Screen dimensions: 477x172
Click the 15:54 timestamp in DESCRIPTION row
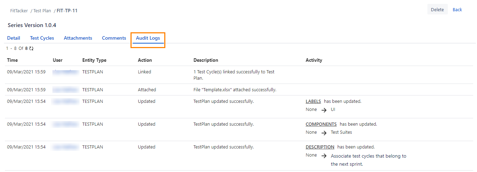tap(26, 147)
